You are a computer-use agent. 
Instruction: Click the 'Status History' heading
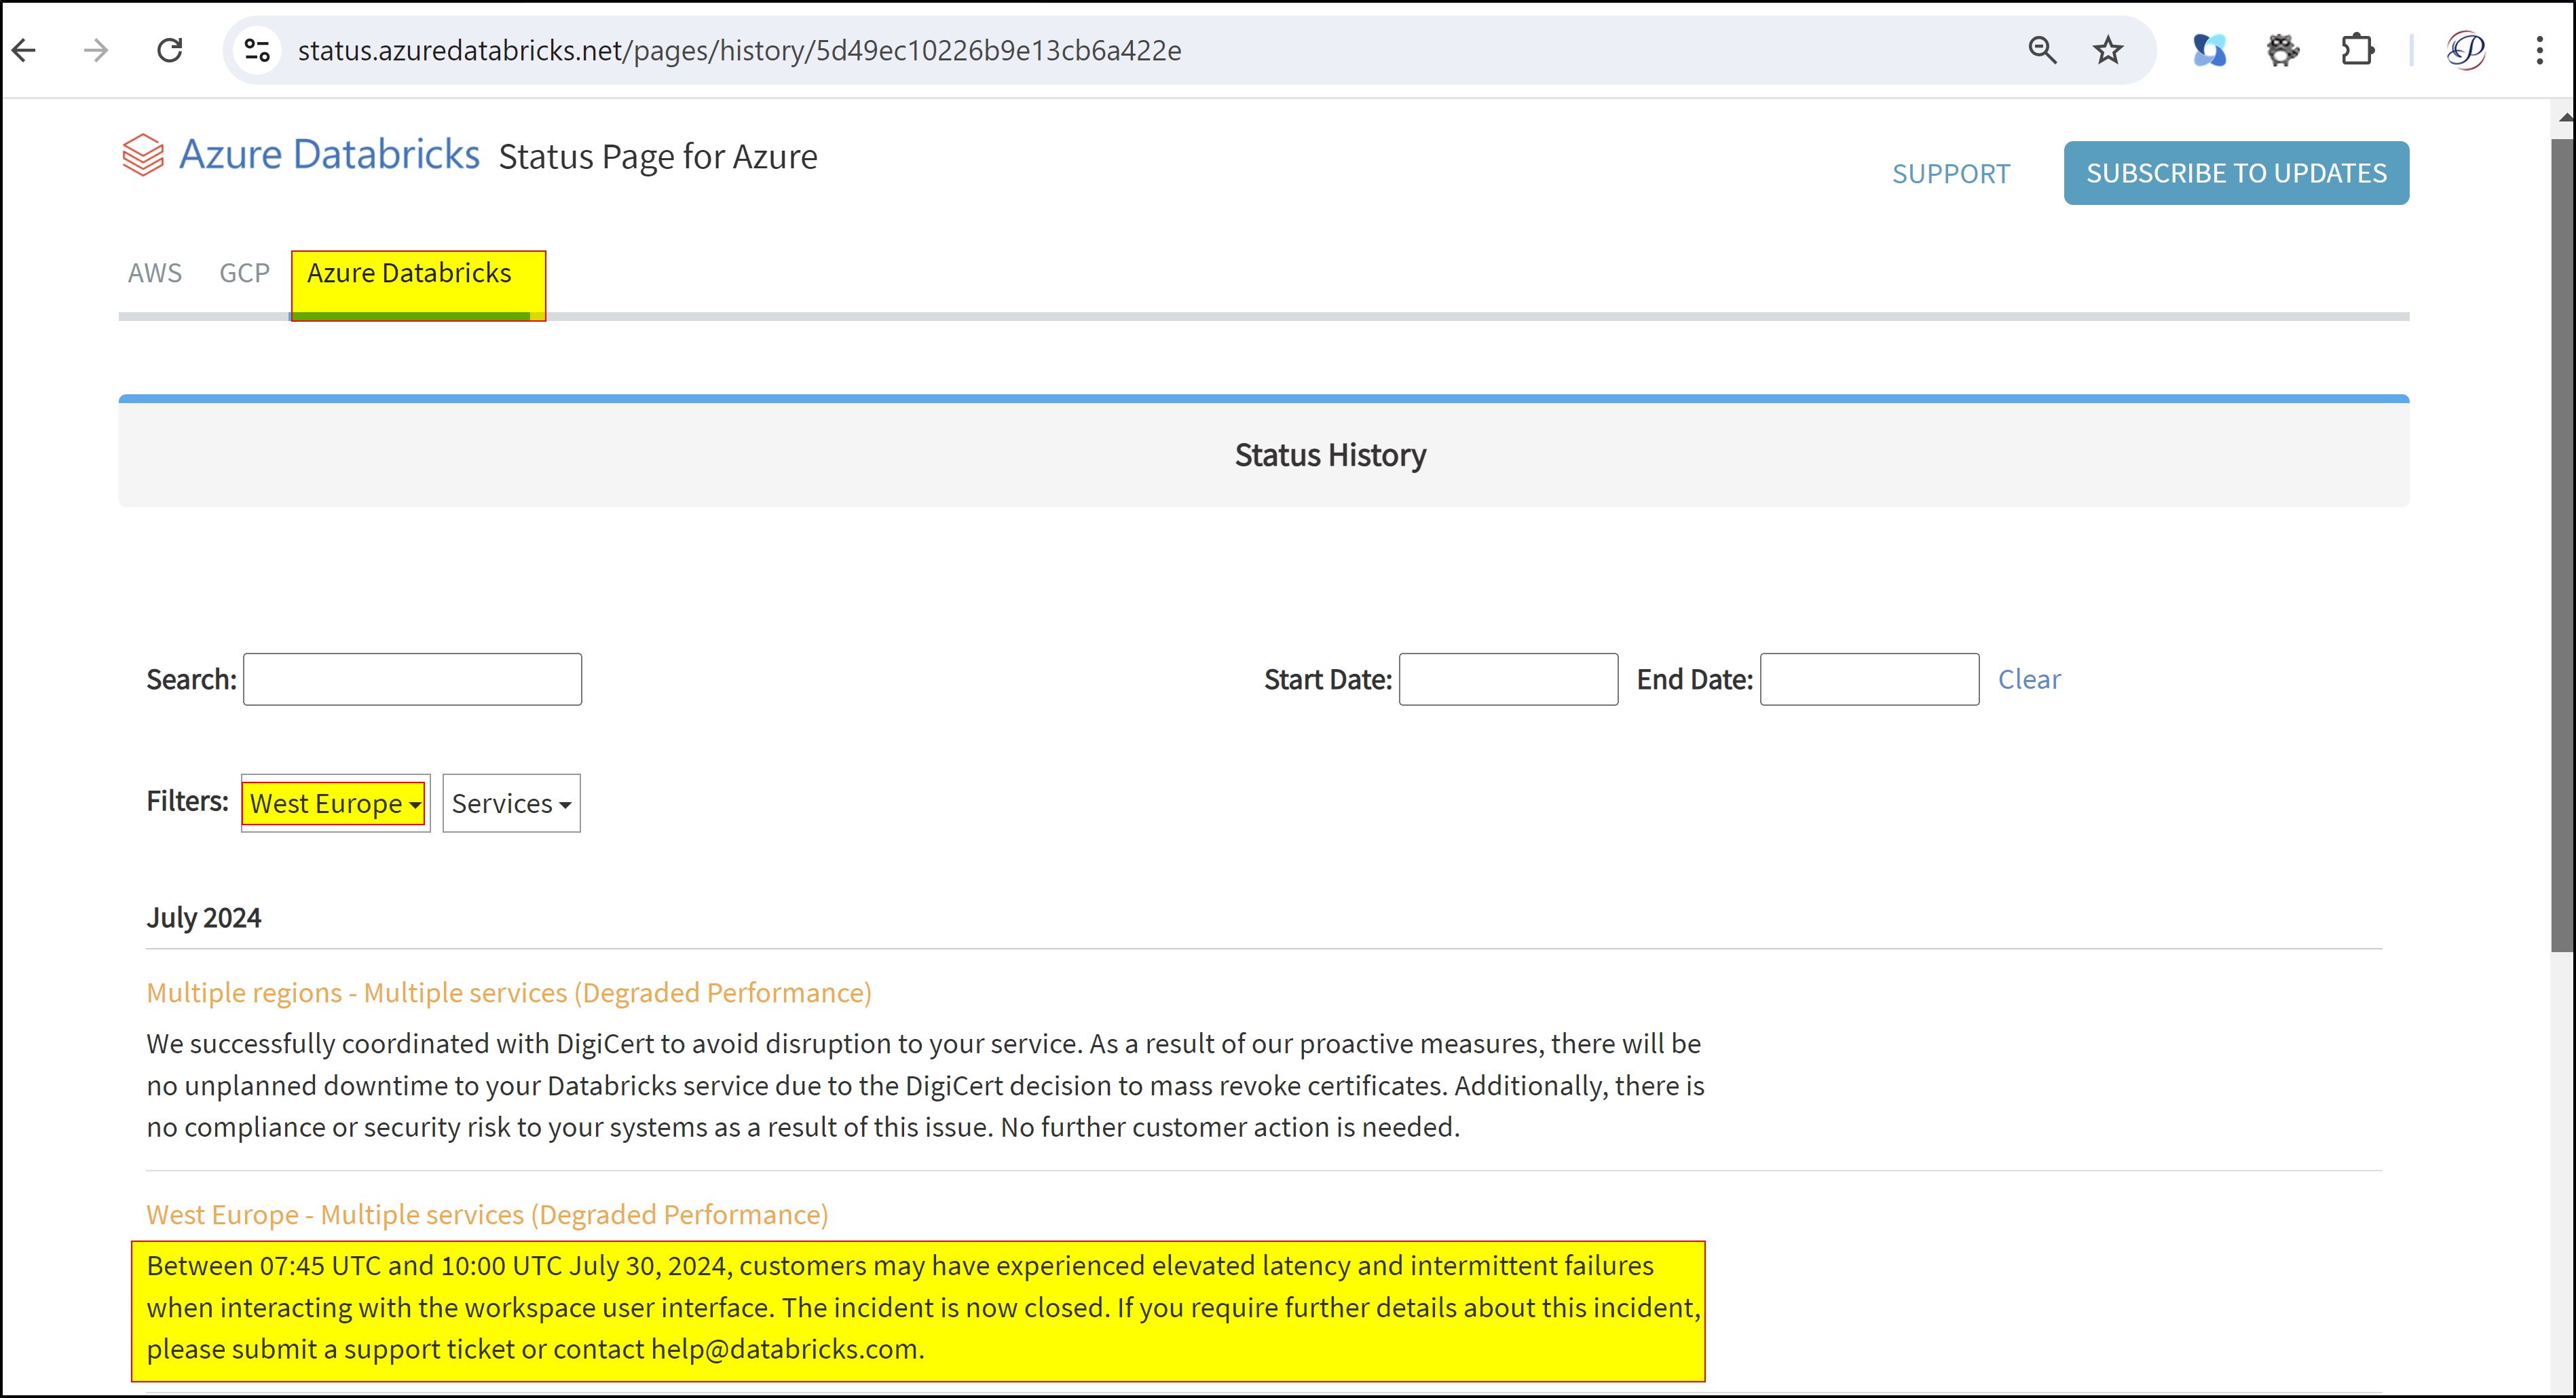tap(1330, 455)
